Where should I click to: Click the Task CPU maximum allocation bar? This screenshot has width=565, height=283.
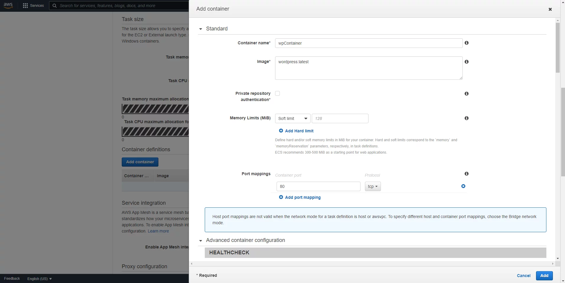tap(155, 131)
